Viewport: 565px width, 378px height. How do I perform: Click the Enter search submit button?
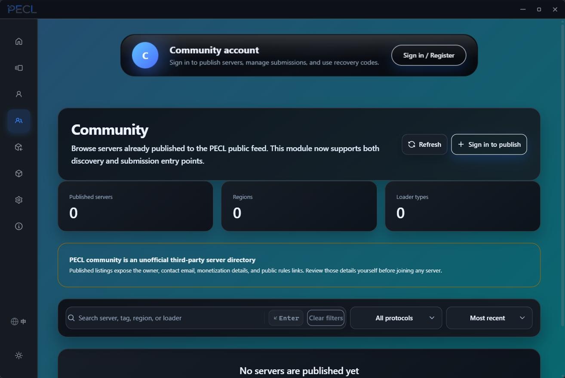click(x=286, y=318)
